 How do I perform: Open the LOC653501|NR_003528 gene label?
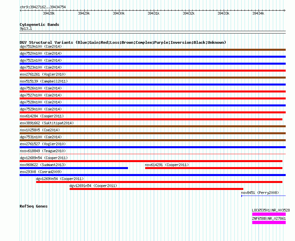click(271, 210)
